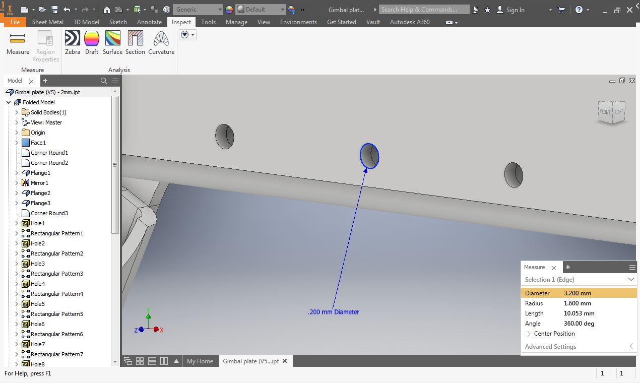Image resolution: width=640 pixels, height=383 pixels.
Task: Toggle the horizontal split view layout
Action: point(151,361)
